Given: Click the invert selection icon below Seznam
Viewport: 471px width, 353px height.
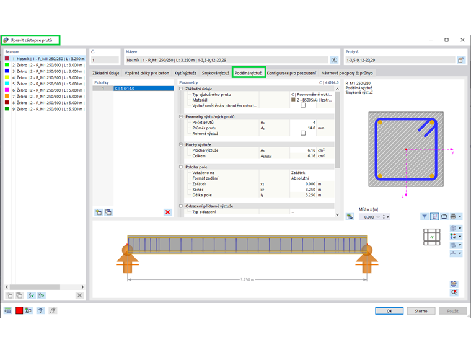Looking at the screenshot, I should [41, 295].
